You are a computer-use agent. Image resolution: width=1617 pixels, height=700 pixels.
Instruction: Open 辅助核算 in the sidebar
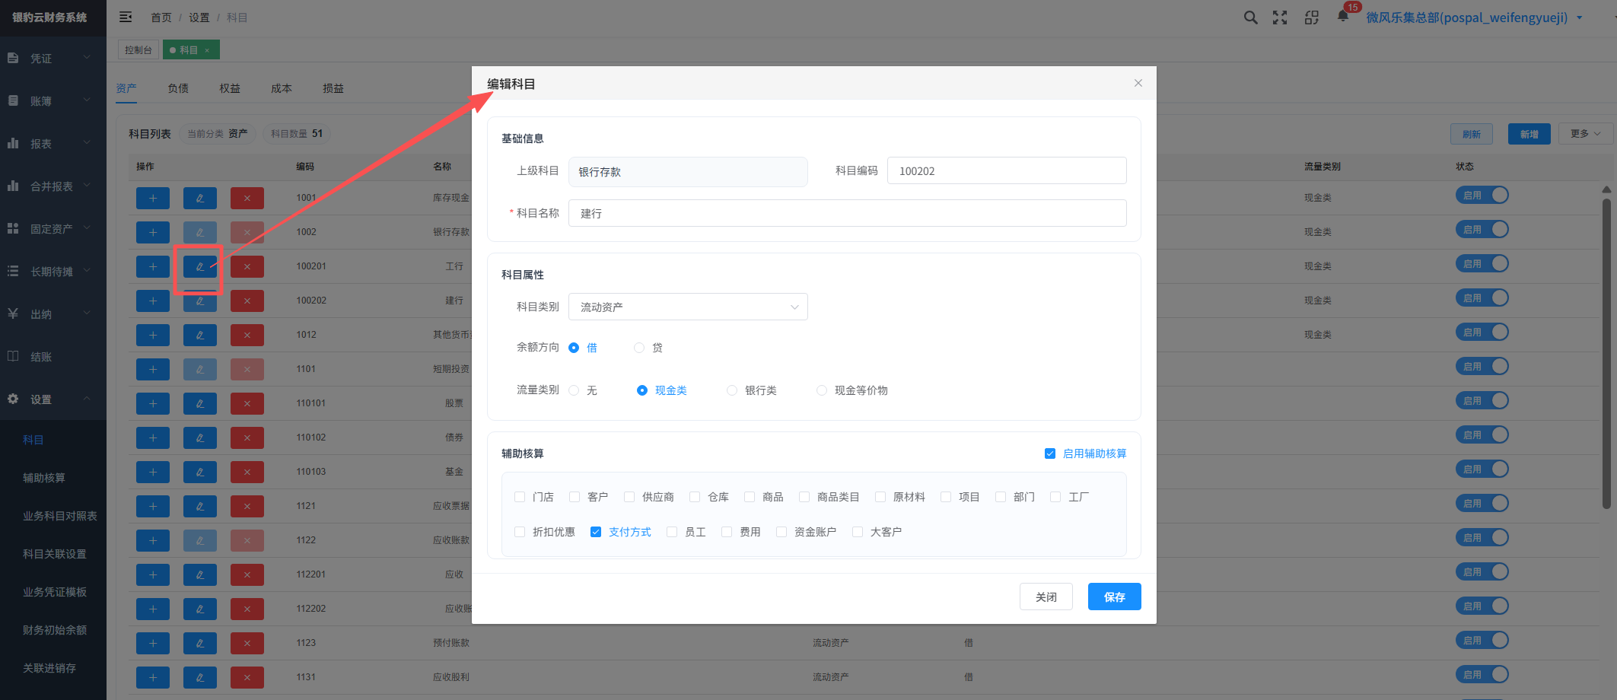44,478
